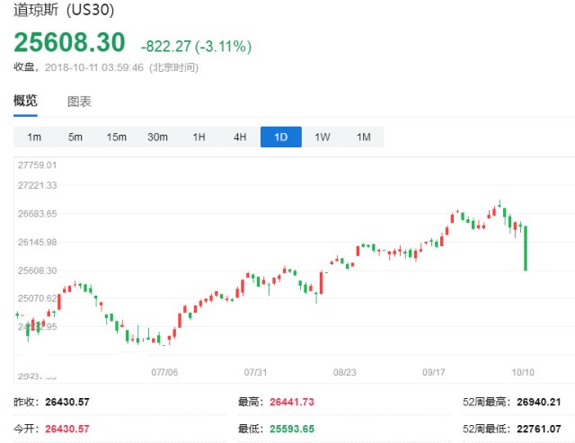The image size is (575, 443).
Task: Switch to the 概览 tab
Action: [x=25, y=101]
